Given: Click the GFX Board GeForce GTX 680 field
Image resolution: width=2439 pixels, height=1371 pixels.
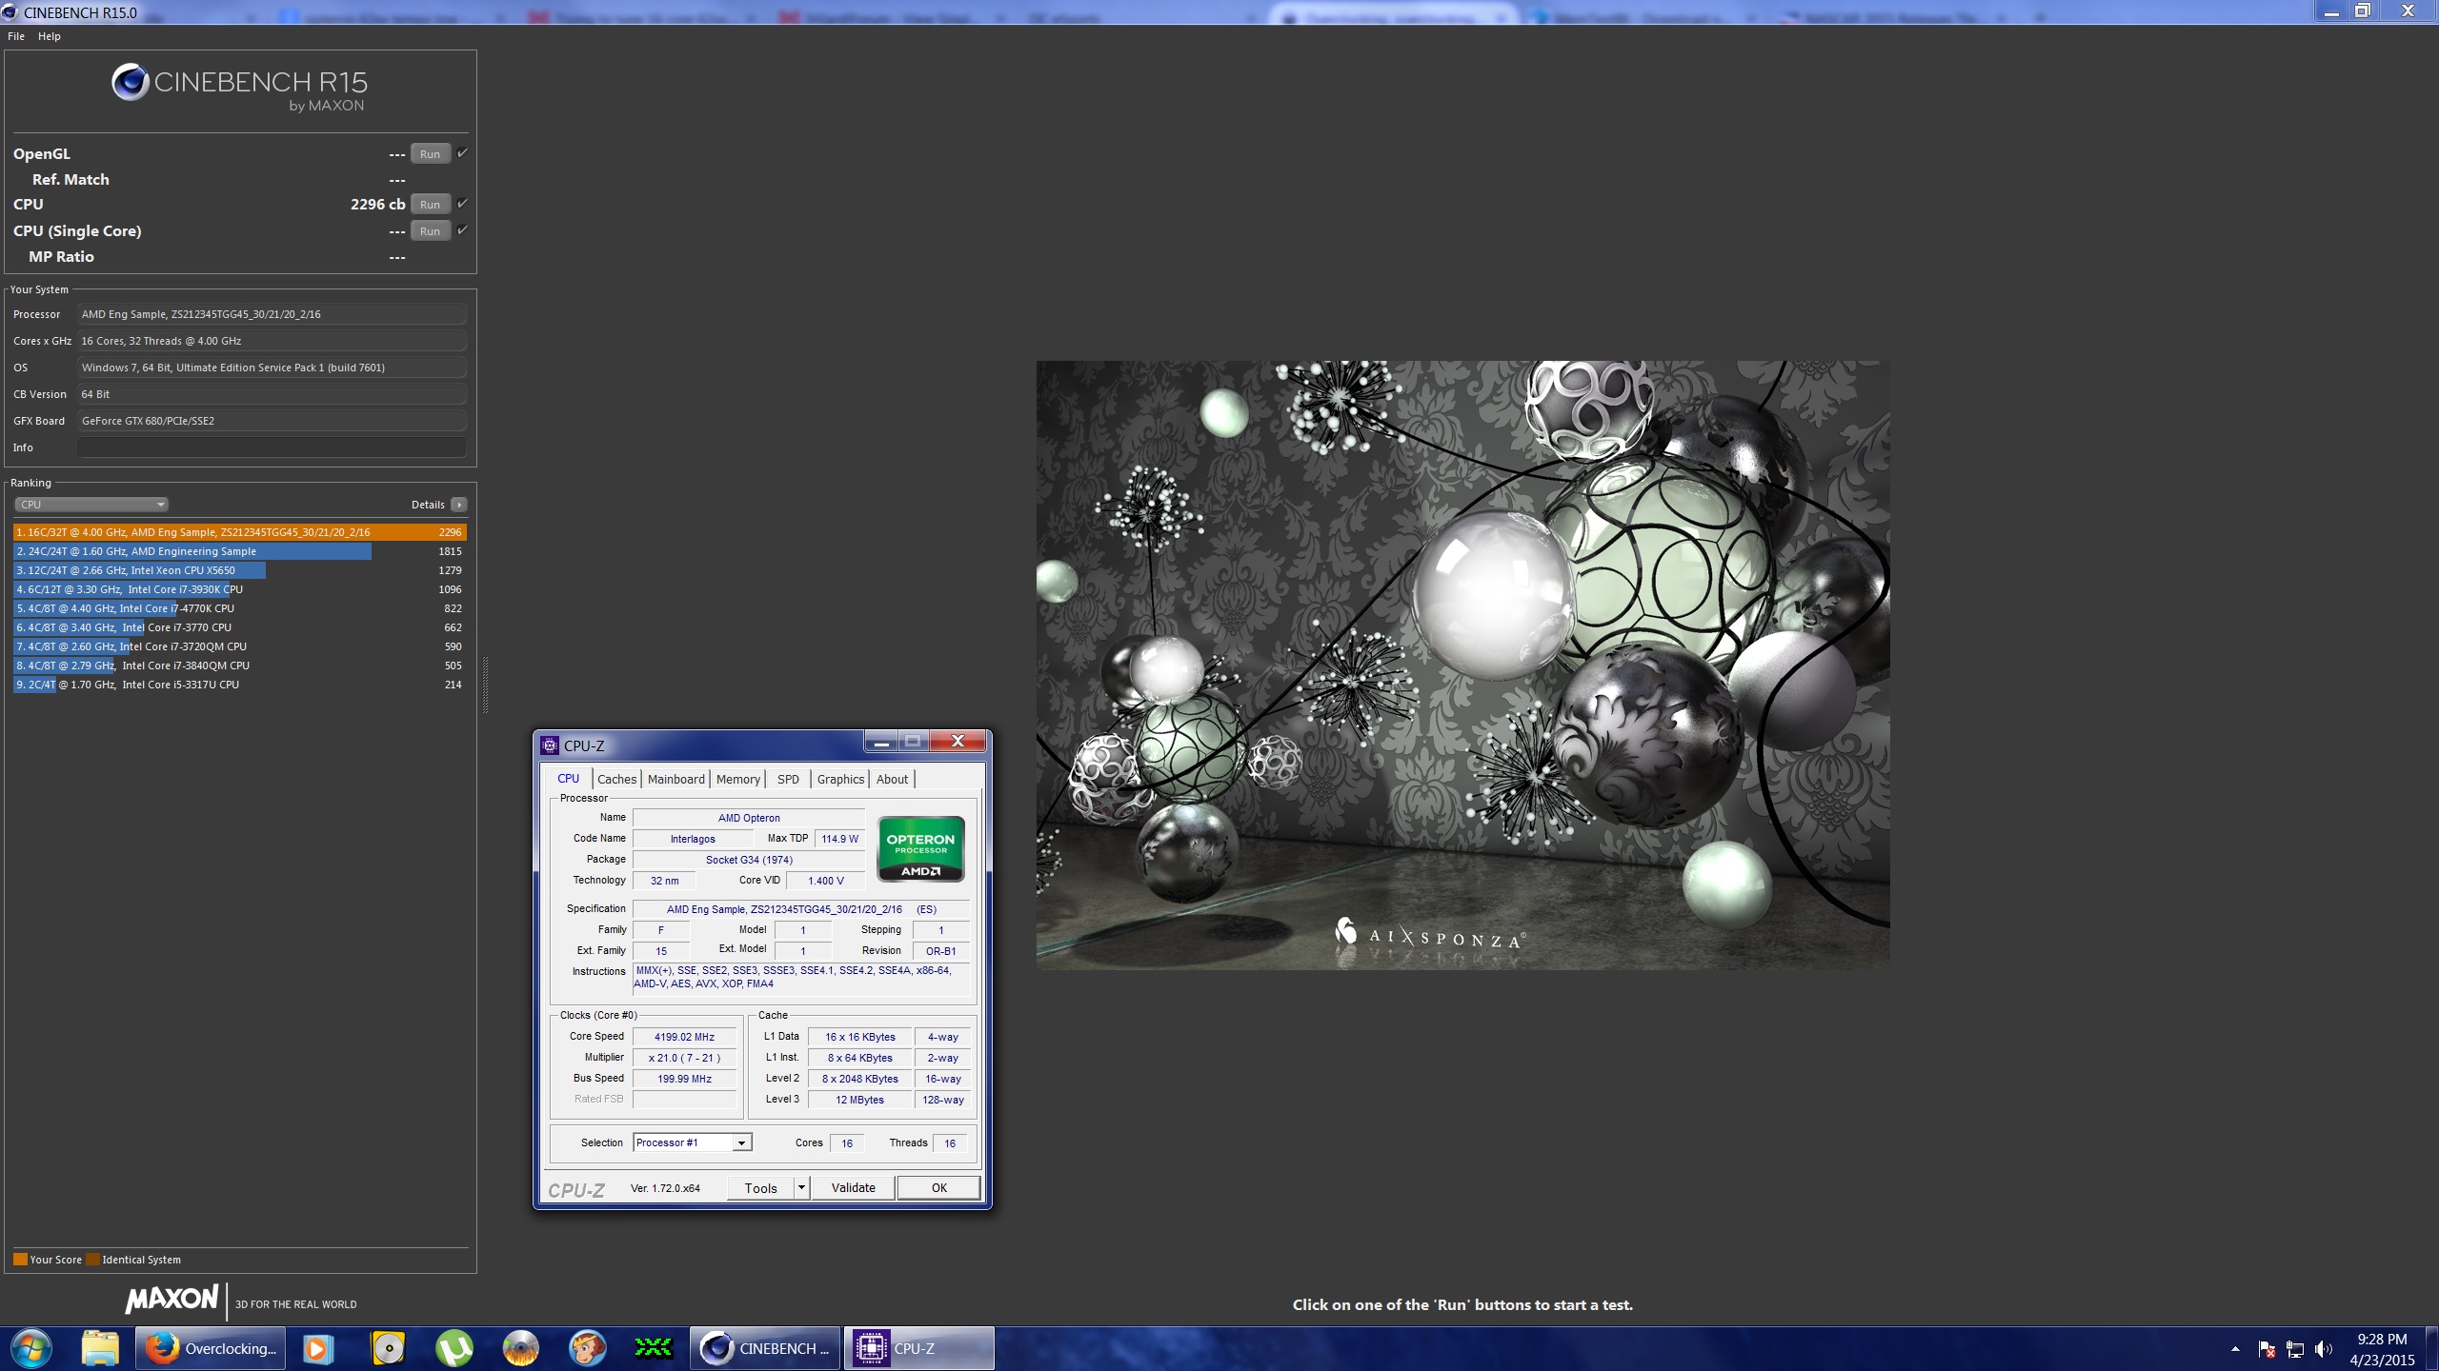Looking at the screenshot, I should [x=272, y=421].
